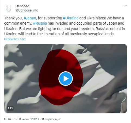Open the three-dot more options menu

point(125,6)
